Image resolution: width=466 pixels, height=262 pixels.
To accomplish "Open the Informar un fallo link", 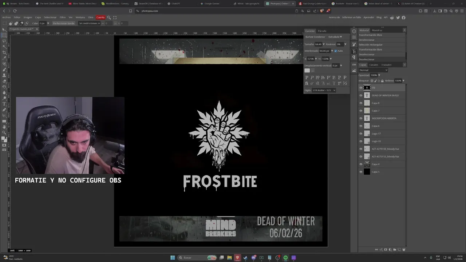I will [x=352, y=17].
